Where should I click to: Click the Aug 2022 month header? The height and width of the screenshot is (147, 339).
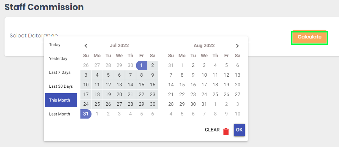coord(204,46)
